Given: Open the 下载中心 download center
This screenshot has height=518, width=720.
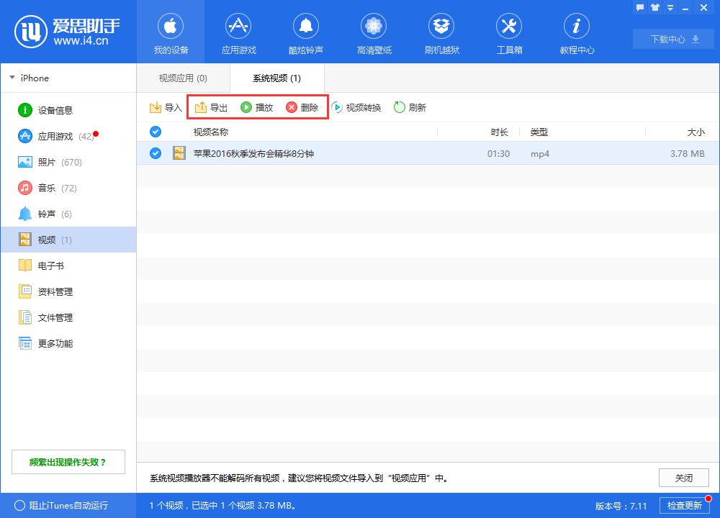Looking at the screenshot, I should (x=673, y=39).
